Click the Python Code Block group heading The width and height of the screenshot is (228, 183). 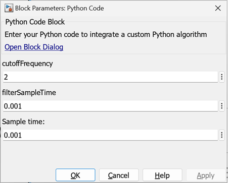[35, 22]
